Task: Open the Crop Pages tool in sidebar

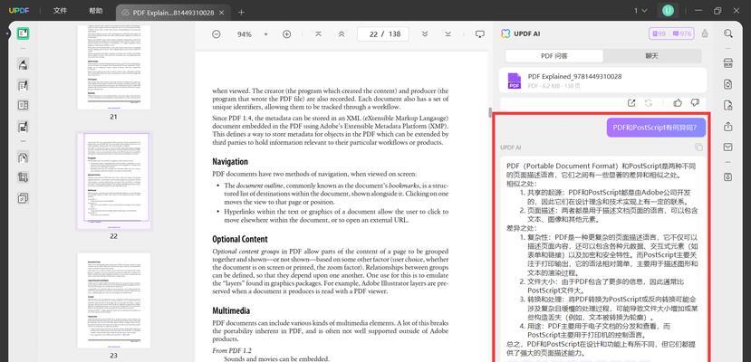Action: 23,177
